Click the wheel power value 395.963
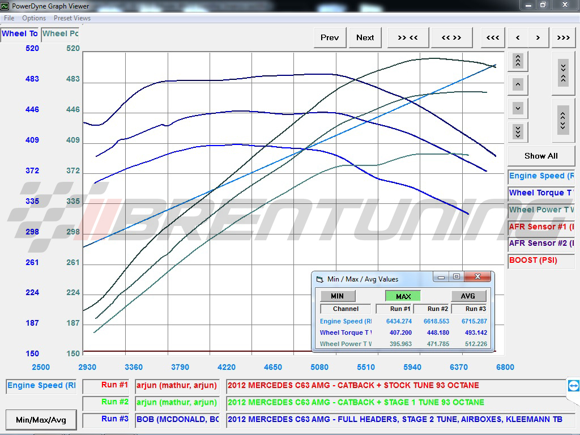Image resolution: width=580 pixels, height=435 pixels. pos(400,344)
